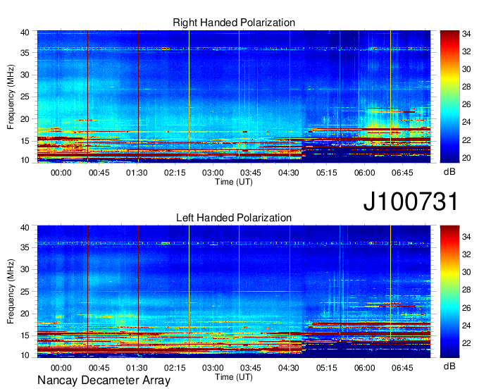Select time tick "01:30" under the Right Handed plot
Screen dimensions: 479x389
point(137,173)
